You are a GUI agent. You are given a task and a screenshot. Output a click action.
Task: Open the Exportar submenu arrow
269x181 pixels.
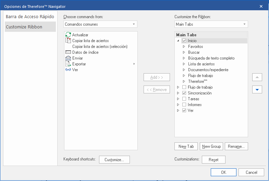click(x=134, y=64)
